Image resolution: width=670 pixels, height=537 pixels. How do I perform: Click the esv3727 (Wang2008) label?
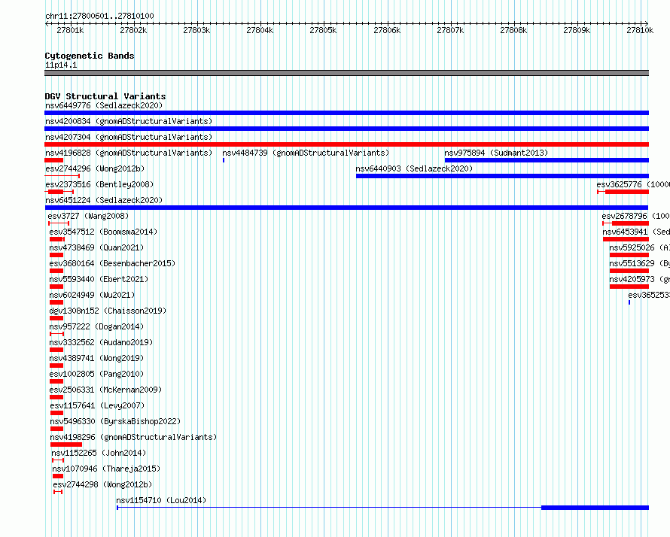88,216
